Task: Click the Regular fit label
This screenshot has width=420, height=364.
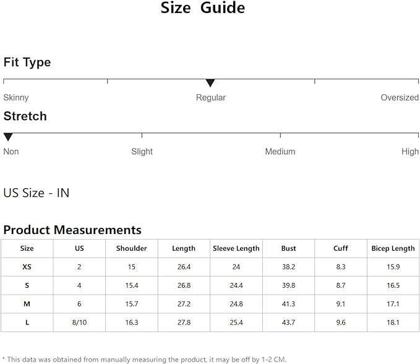Action: 211,98
